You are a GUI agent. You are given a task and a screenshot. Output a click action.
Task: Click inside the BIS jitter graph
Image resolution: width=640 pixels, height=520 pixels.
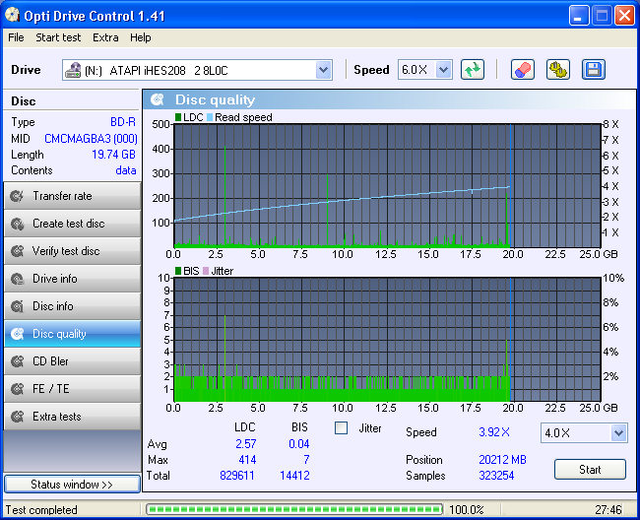pyautogui.click(x=387, y=340)
